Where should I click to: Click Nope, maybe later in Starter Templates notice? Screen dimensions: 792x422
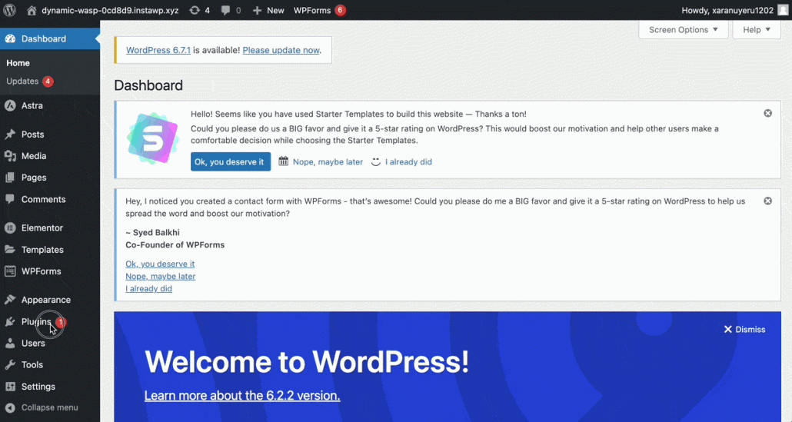coord(328,162)
